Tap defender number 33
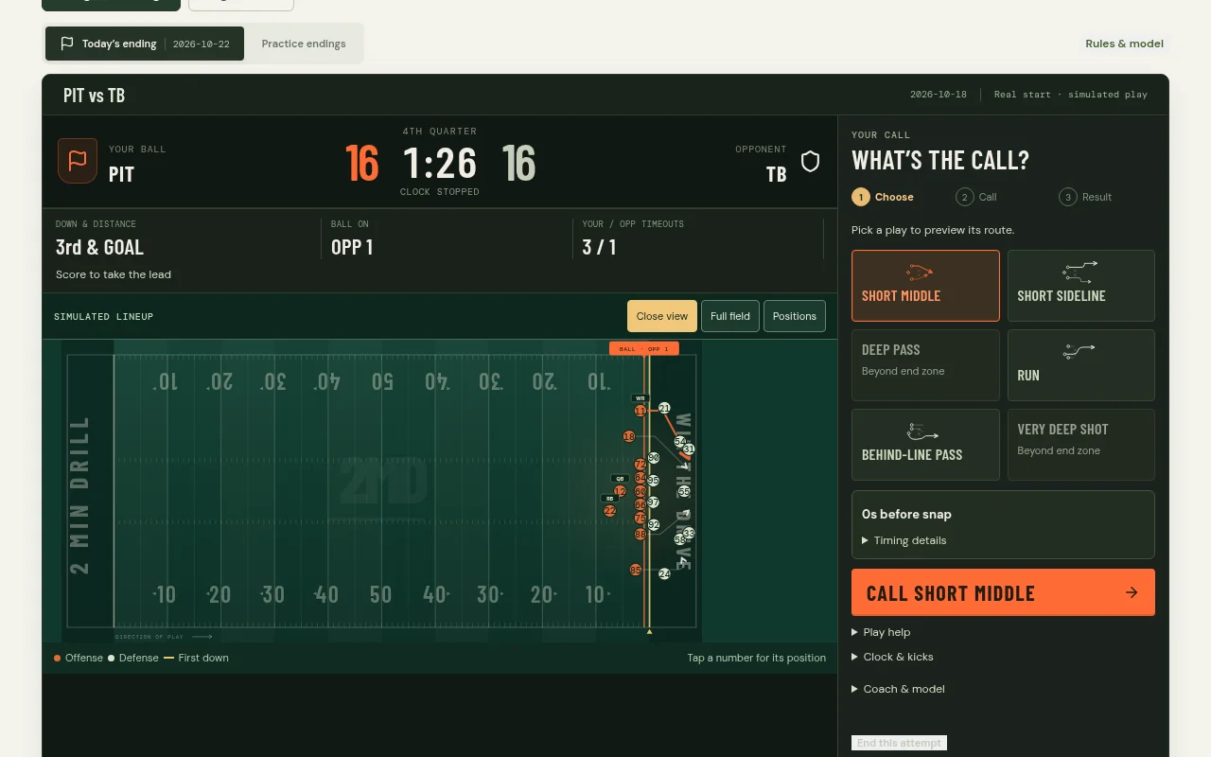This screenshot has width=1211, height=757. [689, 533]
